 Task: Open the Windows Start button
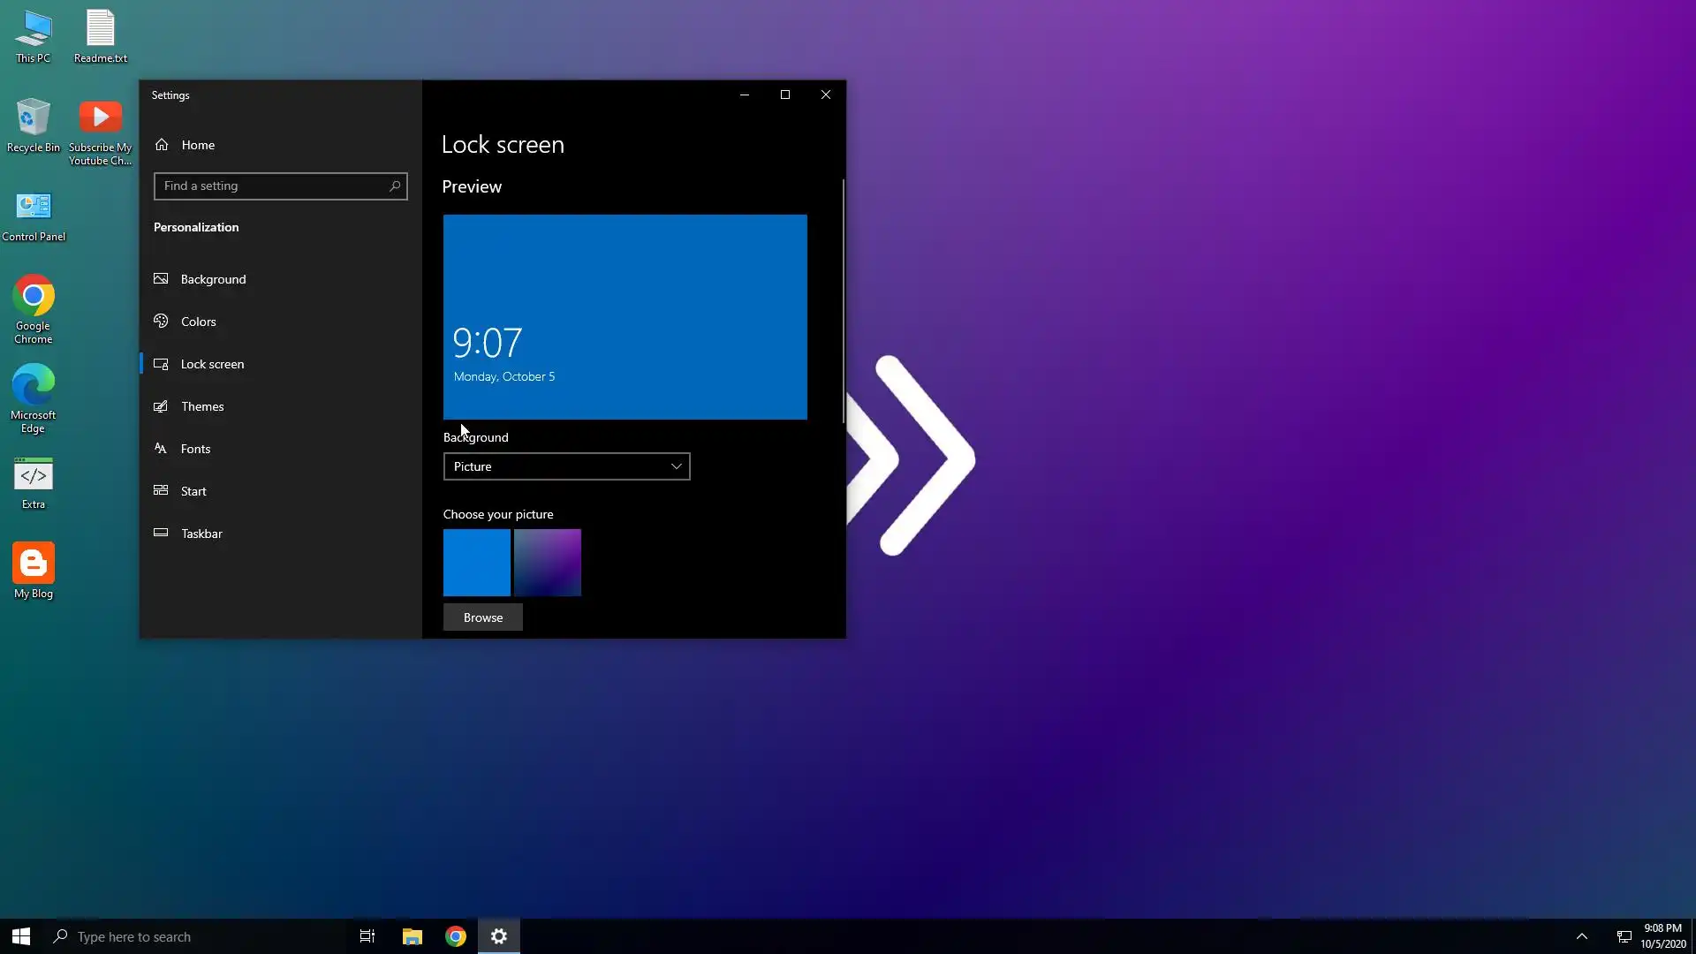tap(21, 936)
